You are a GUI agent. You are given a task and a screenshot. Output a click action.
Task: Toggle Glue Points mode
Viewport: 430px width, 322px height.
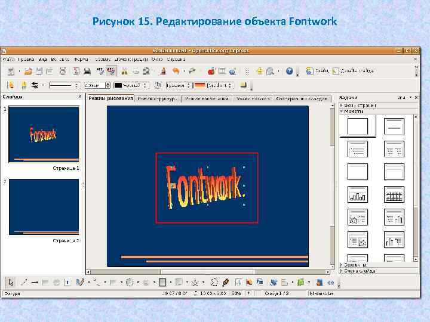coord(226,282)
